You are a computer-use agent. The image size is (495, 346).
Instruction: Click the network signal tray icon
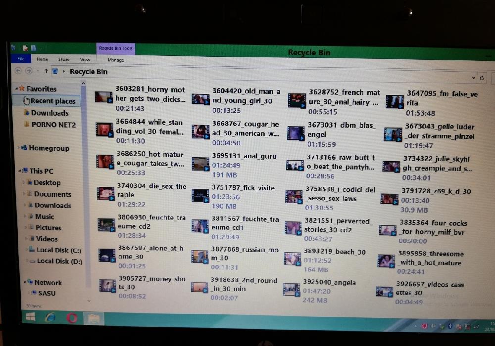(476, 327)
